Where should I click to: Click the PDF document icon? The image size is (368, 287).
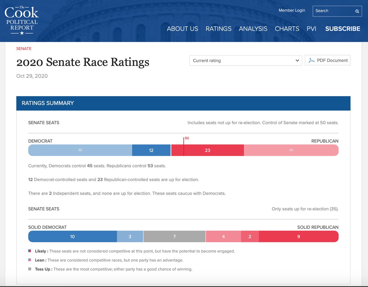click(x=312, y=60)
